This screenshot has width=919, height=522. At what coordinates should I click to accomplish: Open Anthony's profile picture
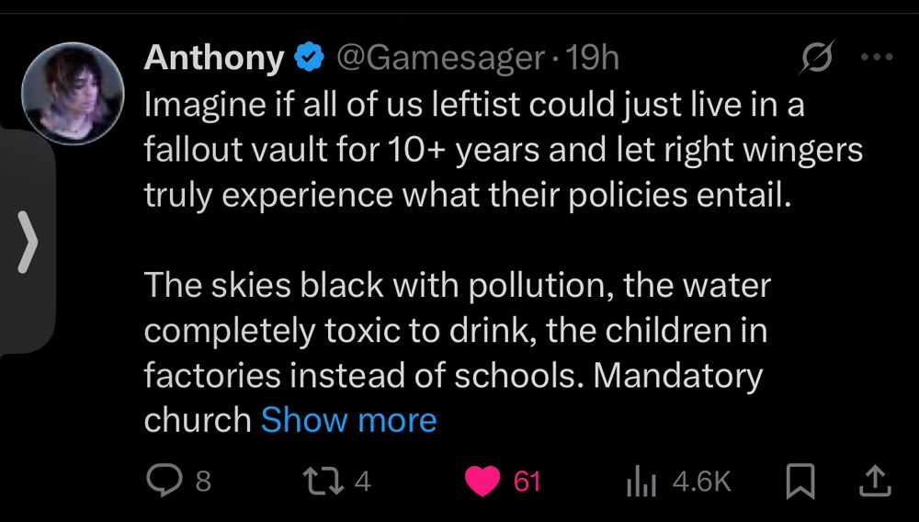point(74,91)
